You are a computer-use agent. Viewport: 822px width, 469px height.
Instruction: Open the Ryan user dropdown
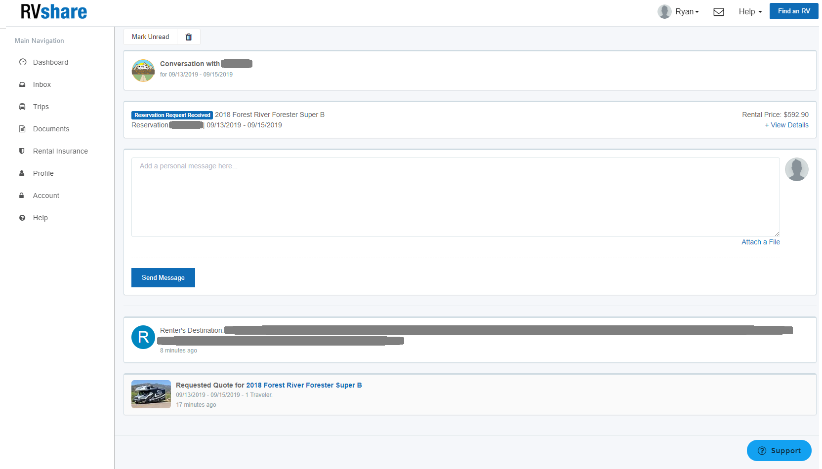(x=687, y=12)
